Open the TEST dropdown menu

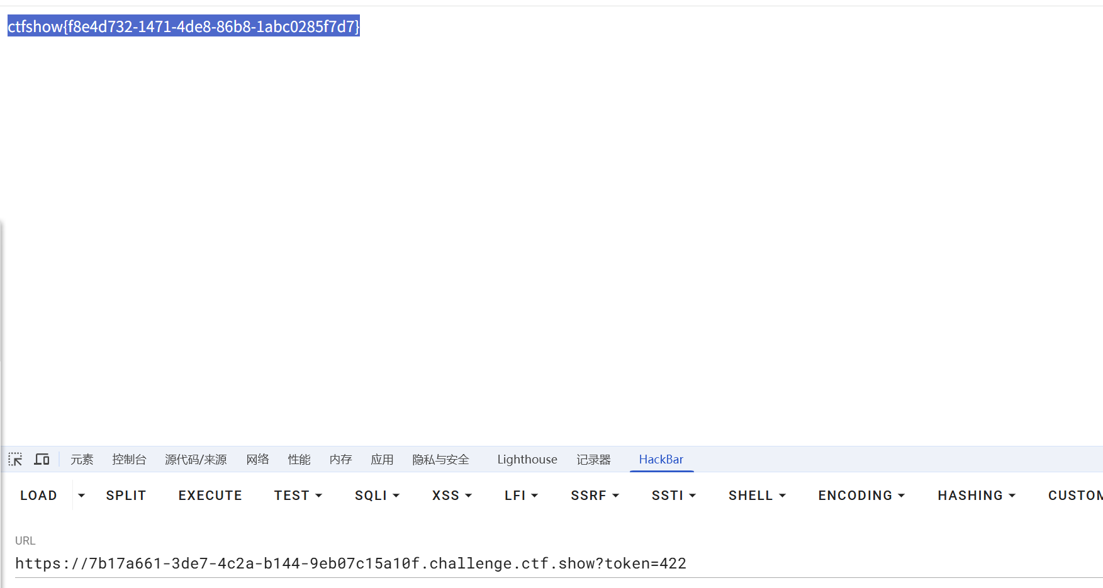[298, 496]
